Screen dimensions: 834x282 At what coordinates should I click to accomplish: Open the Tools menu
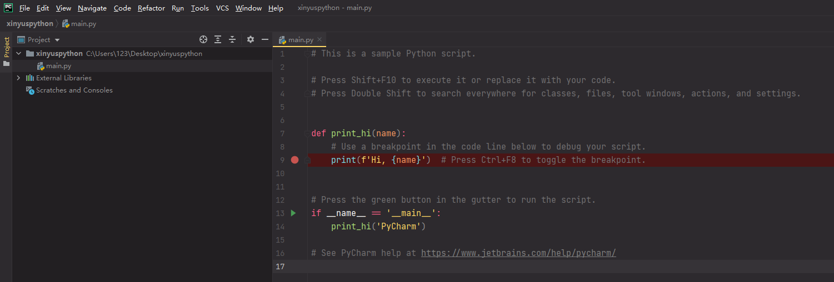[x=199, y=8]
